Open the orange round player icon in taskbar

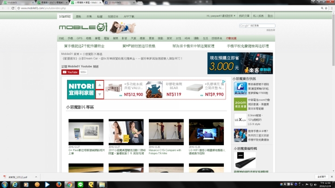(x=37, y=184)
